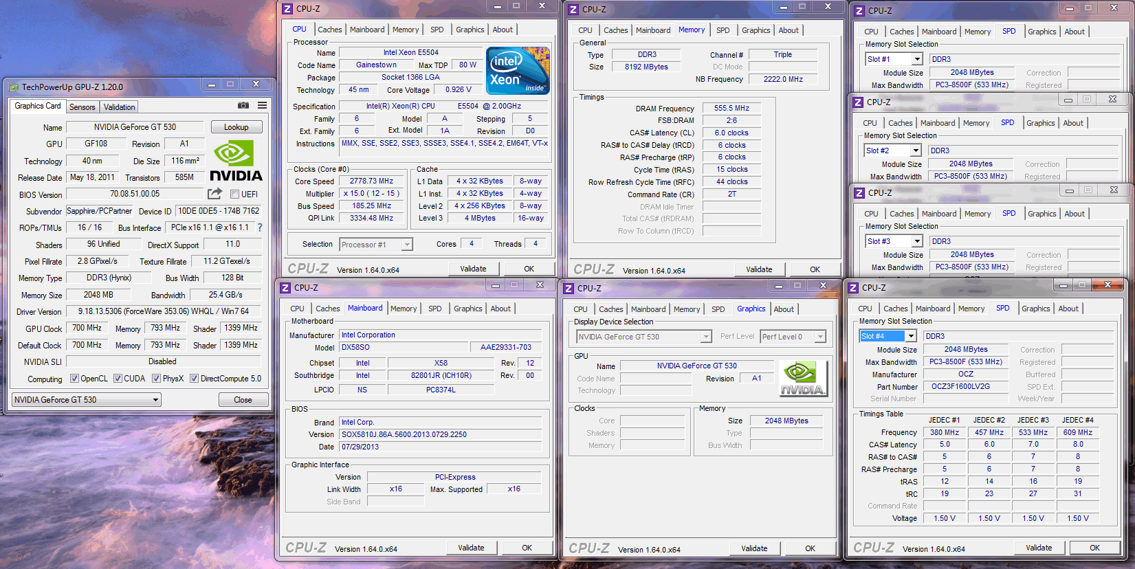Click the Code Name Gainestown value
The image size is (1135, 569).
376,65
